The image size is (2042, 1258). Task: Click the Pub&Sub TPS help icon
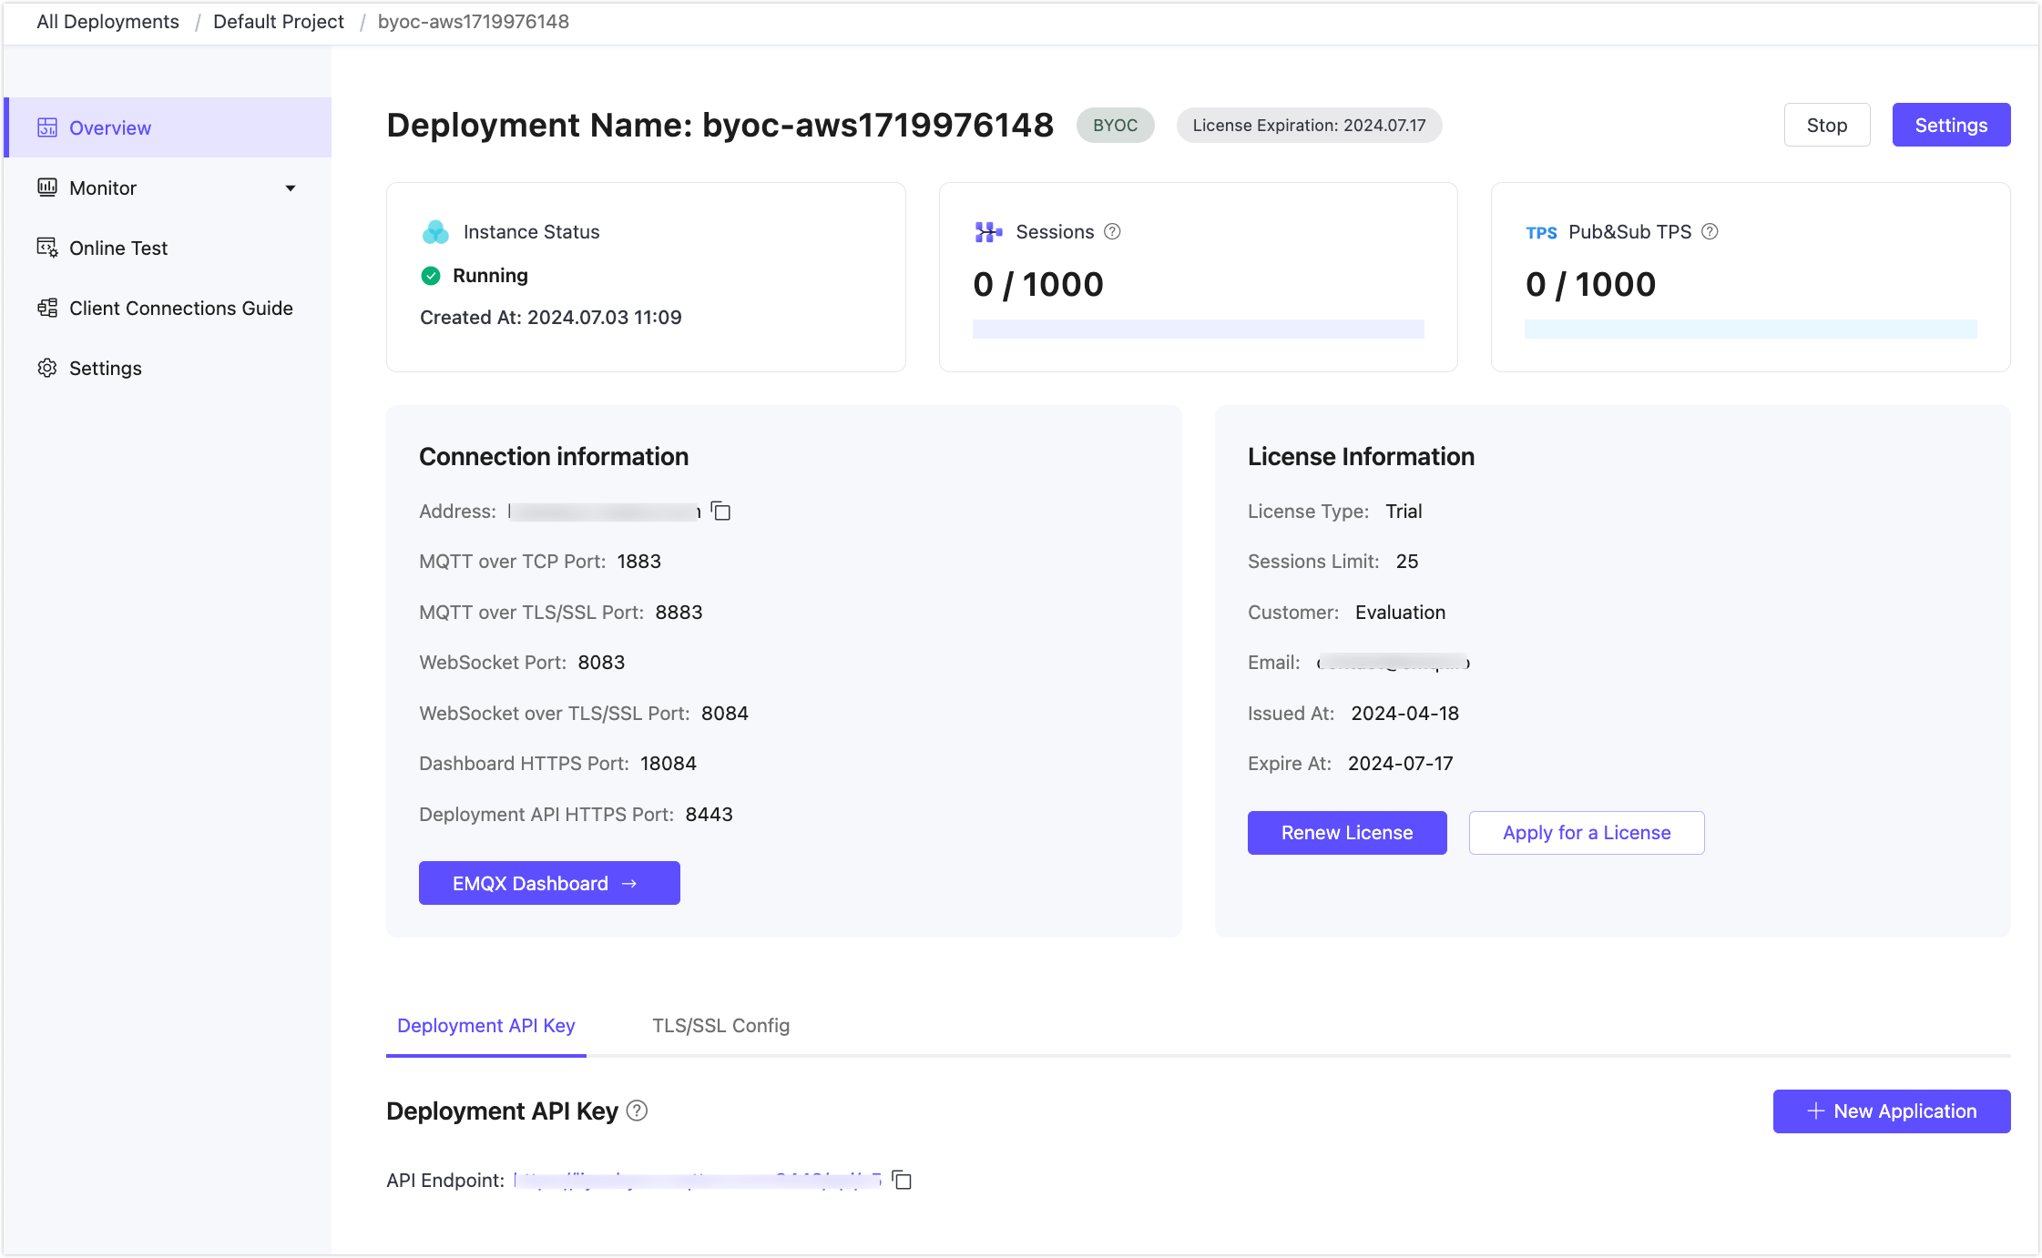click(x=1710, y=232)
